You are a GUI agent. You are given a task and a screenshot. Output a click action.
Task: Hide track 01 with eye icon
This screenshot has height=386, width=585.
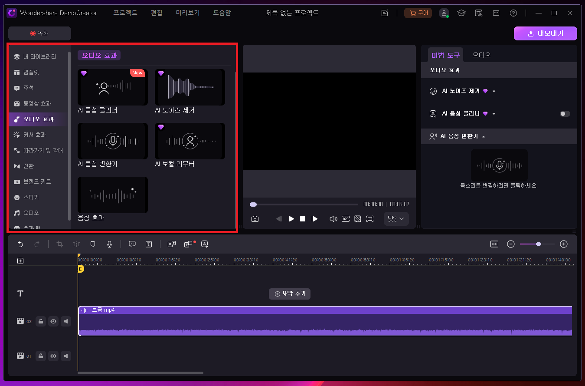click(x=53, y=356)
